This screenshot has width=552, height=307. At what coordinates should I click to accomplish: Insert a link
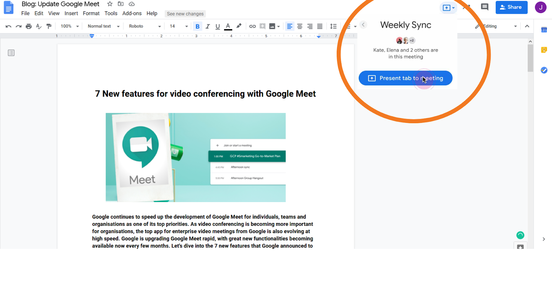pyautogui.click(x=253, y=26)
